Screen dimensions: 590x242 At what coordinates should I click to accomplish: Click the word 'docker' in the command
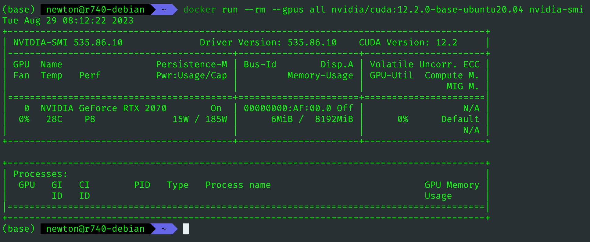pyautogui.click(x=200, y=10)
